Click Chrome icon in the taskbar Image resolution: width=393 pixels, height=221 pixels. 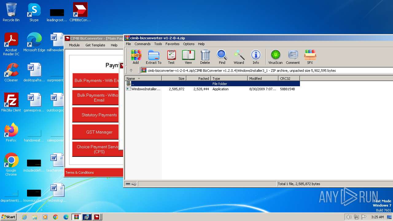(55, 217)
